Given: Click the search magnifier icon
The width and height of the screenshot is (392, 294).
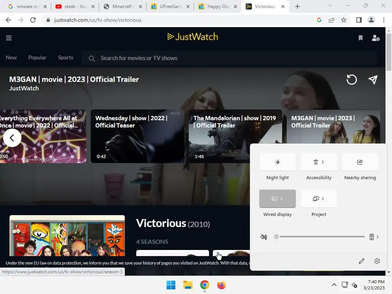Looking at the screenshot, I should coord(92,59).
